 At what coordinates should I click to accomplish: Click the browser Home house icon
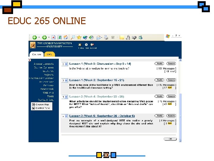point(66,37)
